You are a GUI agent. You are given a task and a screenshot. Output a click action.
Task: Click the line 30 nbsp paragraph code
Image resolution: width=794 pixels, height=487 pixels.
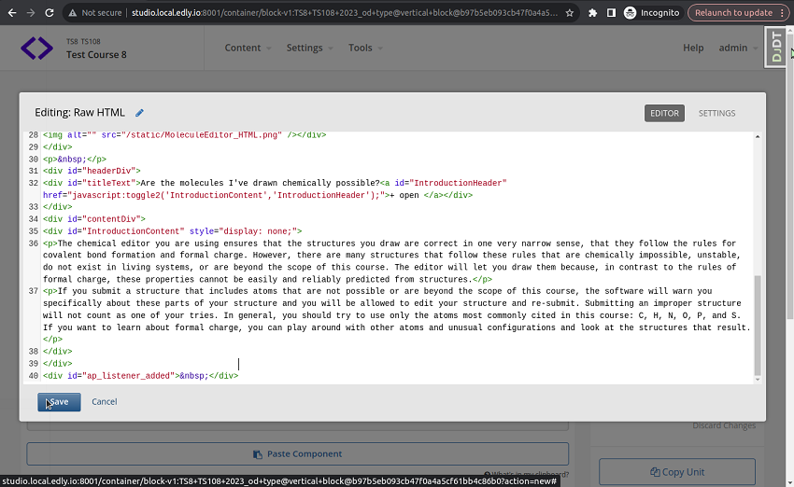pyautogui.click(x=75, y=160)
